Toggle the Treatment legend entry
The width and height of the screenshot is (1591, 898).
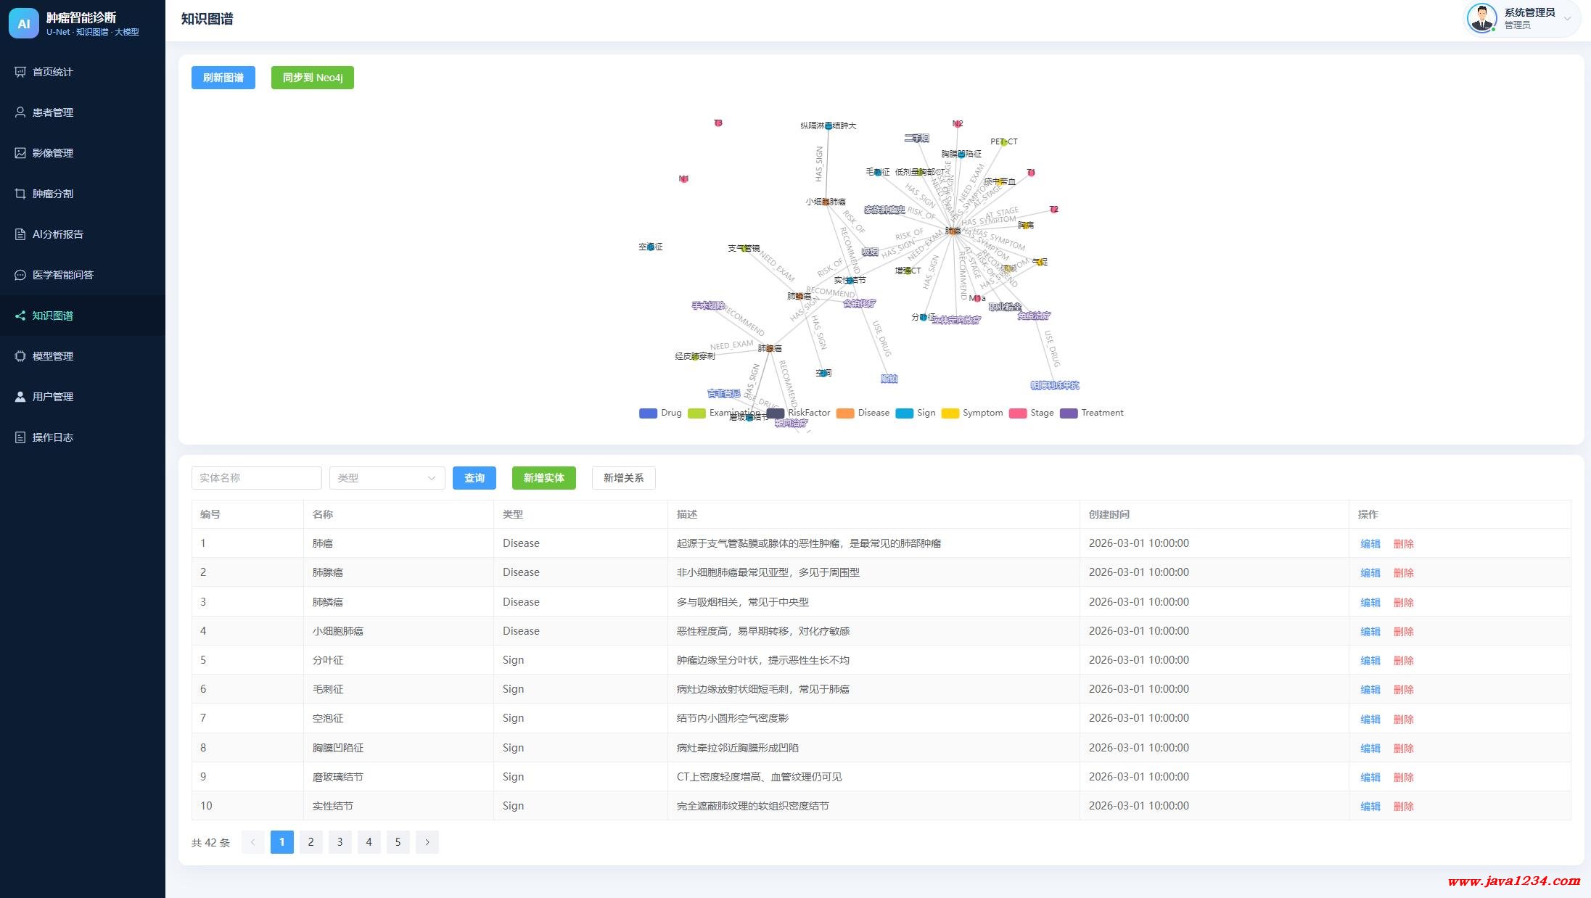pyautogui.click(x=1092, y=413)
